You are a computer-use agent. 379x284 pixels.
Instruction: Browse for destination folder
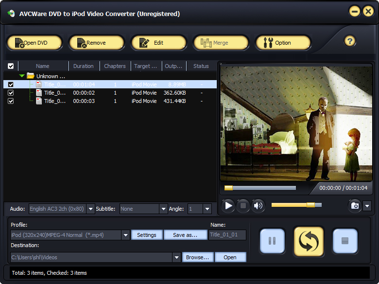point(198,257)
